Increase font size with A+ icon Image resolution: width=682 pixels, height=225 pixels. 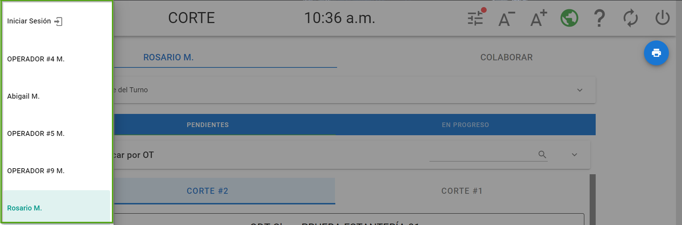(x=538, y=18)
